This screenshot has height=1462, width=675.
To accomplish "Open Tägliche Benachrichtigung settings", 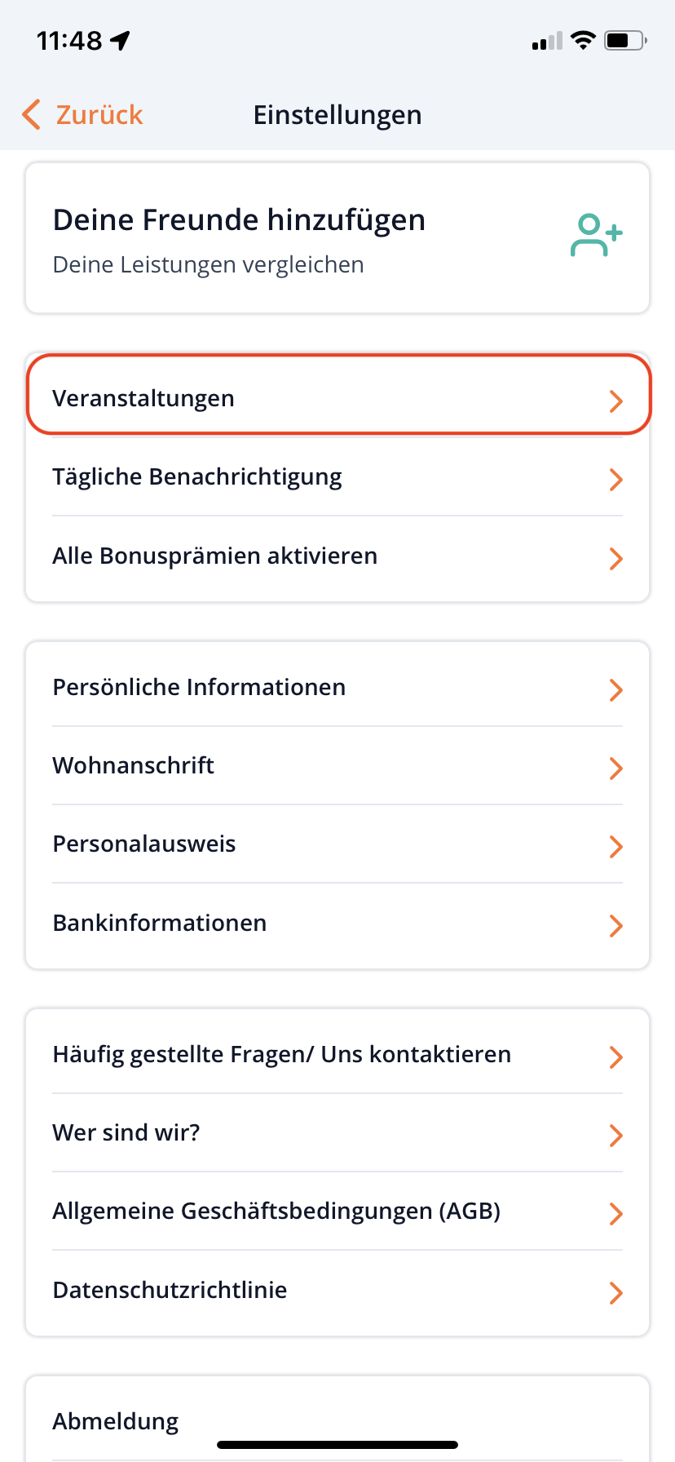I will tap(197, 477).
